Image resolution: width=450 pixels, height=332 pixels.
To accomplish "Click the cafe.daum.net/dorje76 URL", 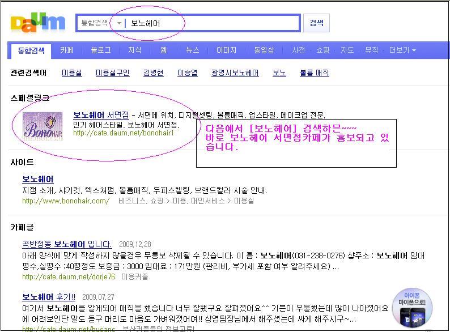I will [69, 277].
